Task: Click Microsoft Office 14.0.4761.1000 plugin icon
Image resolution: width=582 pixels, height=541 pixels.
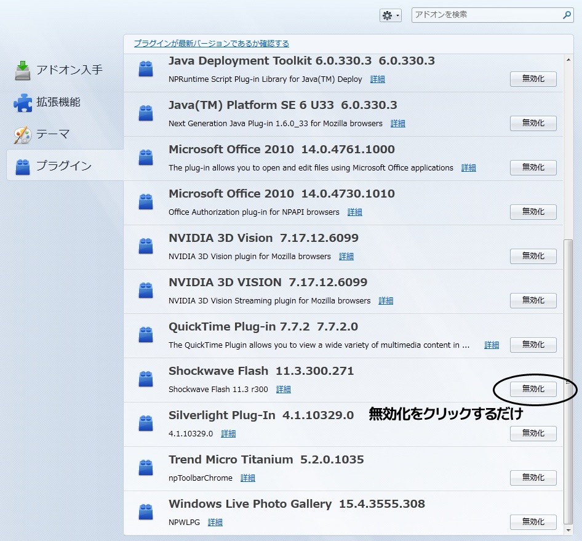Action: [x=145, y=158]
